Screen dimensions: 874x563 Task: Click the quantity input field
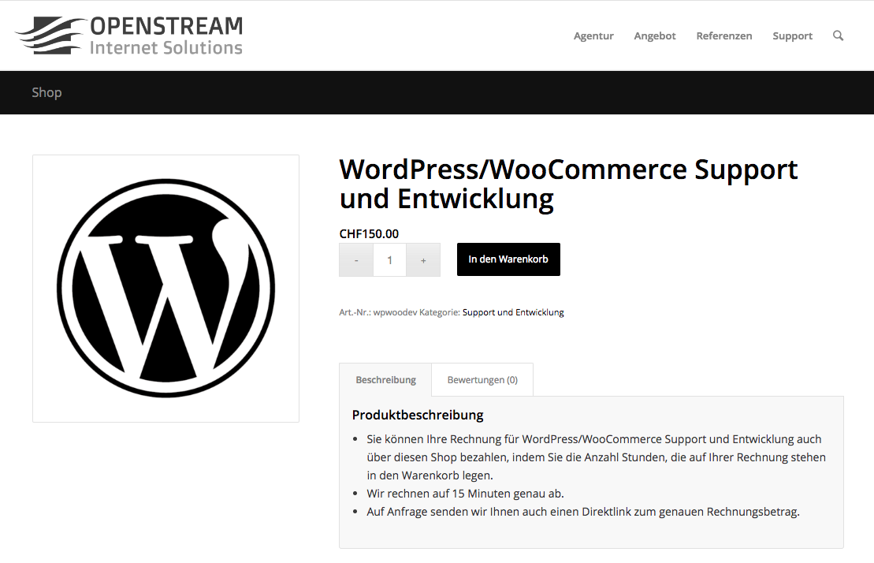tap(389, 259)
